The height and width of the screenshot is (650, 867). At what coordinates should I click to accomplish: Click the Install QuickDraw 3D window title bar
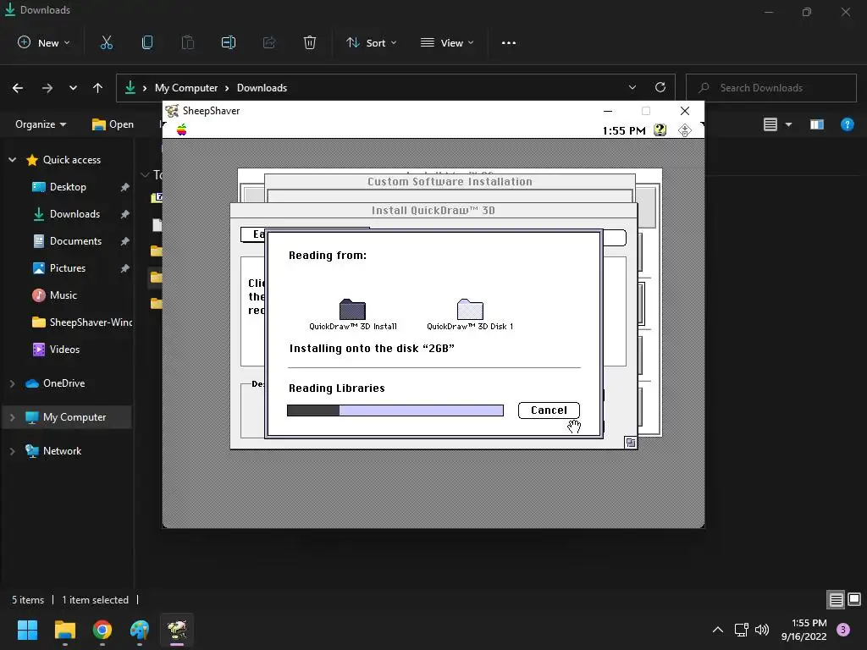[x=433, y=210]
